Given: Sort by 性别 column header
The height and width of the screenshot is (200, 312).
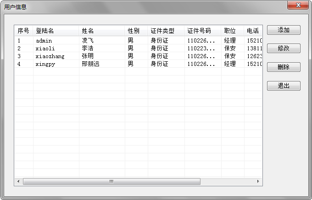Looking at the screenshot, I should click(x=134, y=31).
